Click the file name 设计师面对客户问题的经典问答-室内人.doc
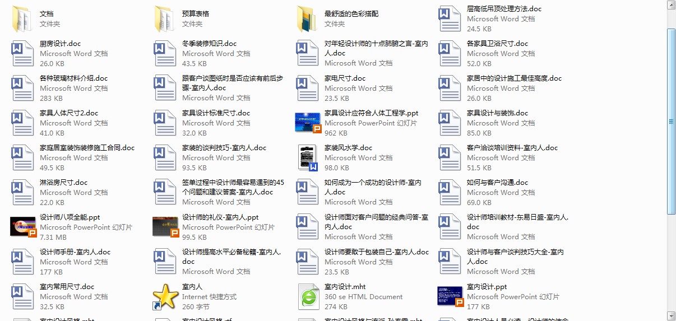676x321 pixels. pos(376,222)
